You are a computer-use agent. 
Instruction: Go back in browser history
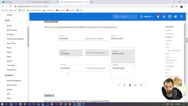3,6
